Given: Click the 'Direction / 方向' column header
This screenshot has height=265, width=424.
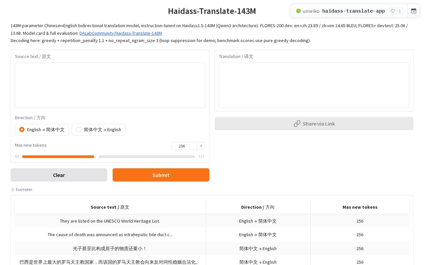Looking at the screenshot, I should point(258,207).
